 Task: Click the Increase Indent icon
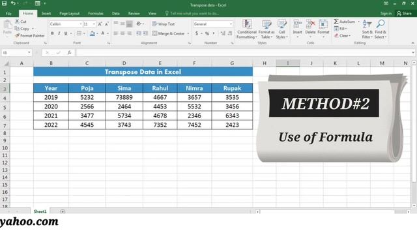tap(145, 33)
